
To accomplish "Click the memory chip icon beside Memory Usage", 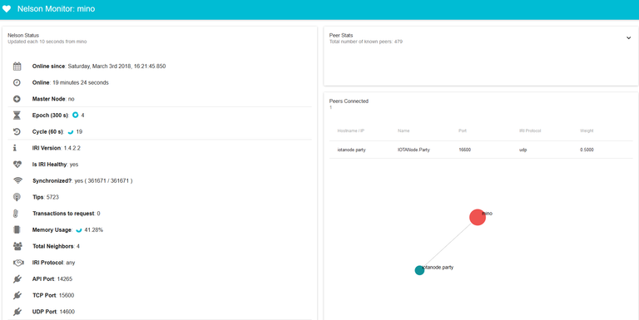I will (x=17, y=229).
